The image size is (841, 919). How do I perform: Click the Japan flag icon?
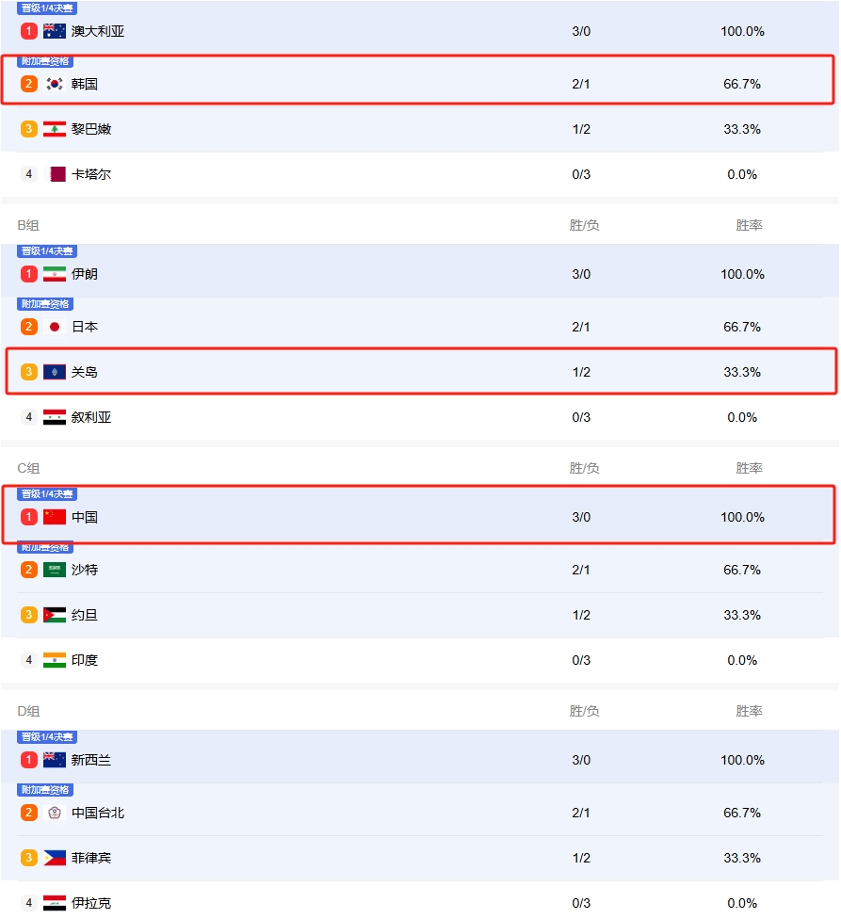[x=55, y=327]
